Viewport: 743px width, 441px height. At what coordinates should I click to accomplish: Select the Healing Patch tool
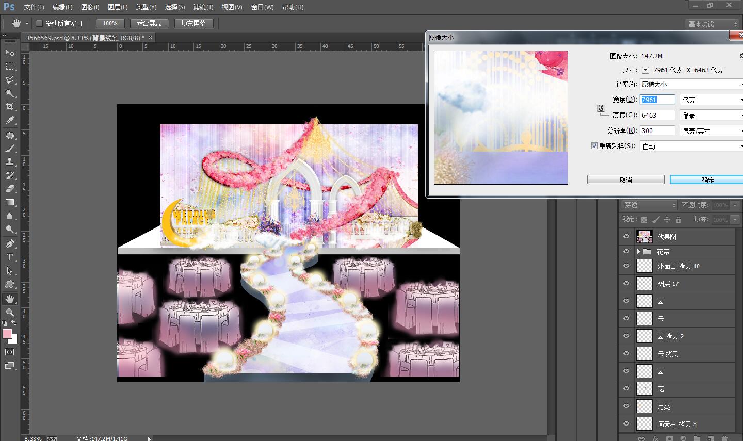point(9,135)
